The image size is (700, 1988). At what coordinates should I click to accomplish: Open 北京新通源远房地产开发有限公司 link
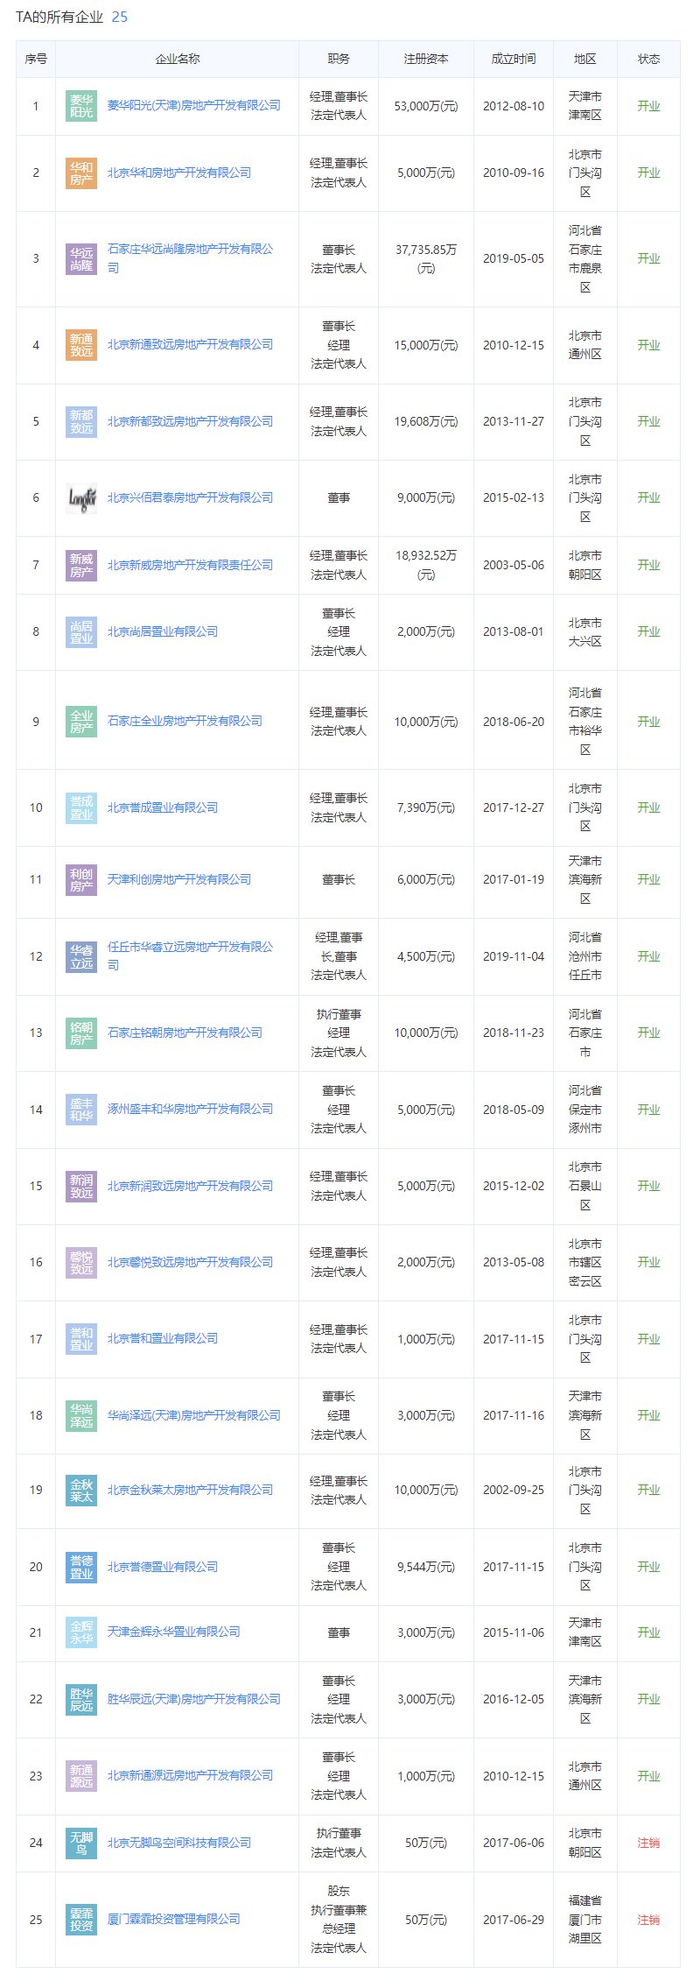[x=190, y=1775]
